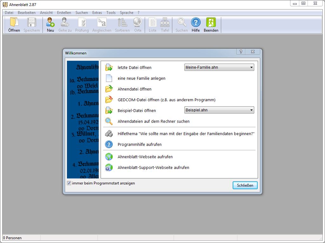Open the Extras menu
This screenshot has width=325, height=243.
point(97,13)
